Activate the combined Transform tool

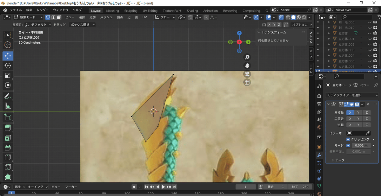click(8, 85)
